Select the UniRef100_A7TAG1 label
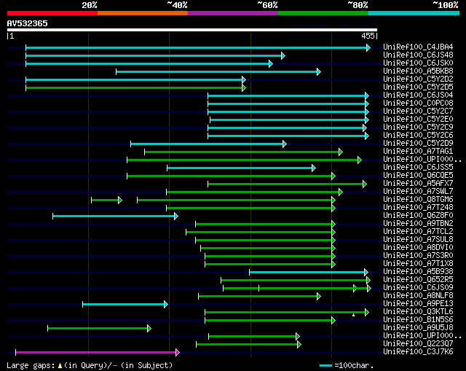This screenshot has width=466, height=371. point(418,152)
